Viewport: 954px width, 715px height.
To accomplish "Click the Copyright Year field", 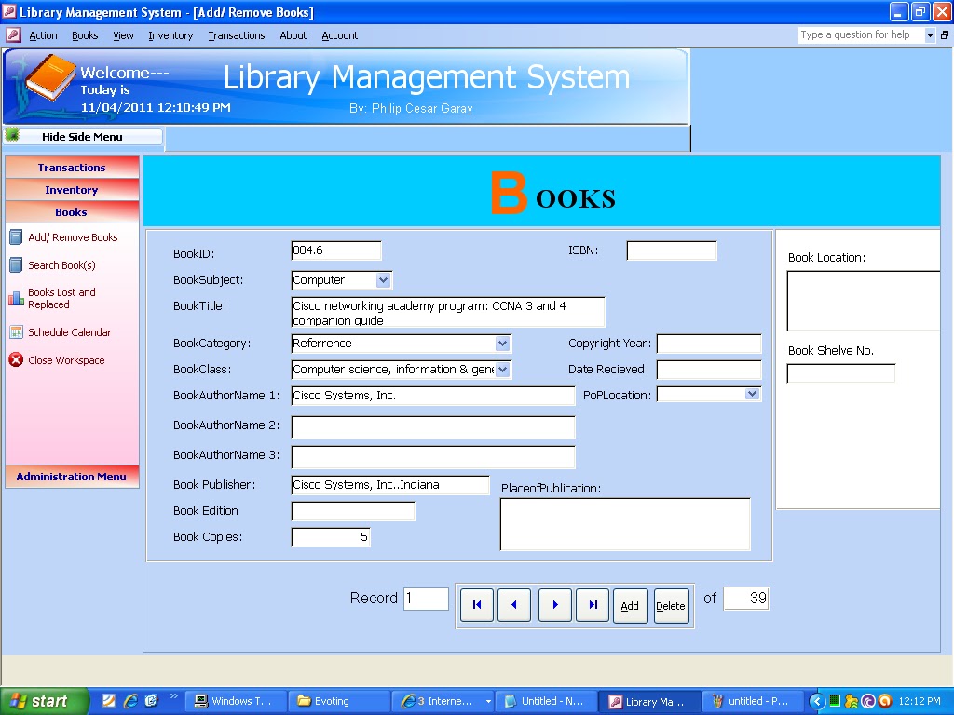I will coord(709,344).
